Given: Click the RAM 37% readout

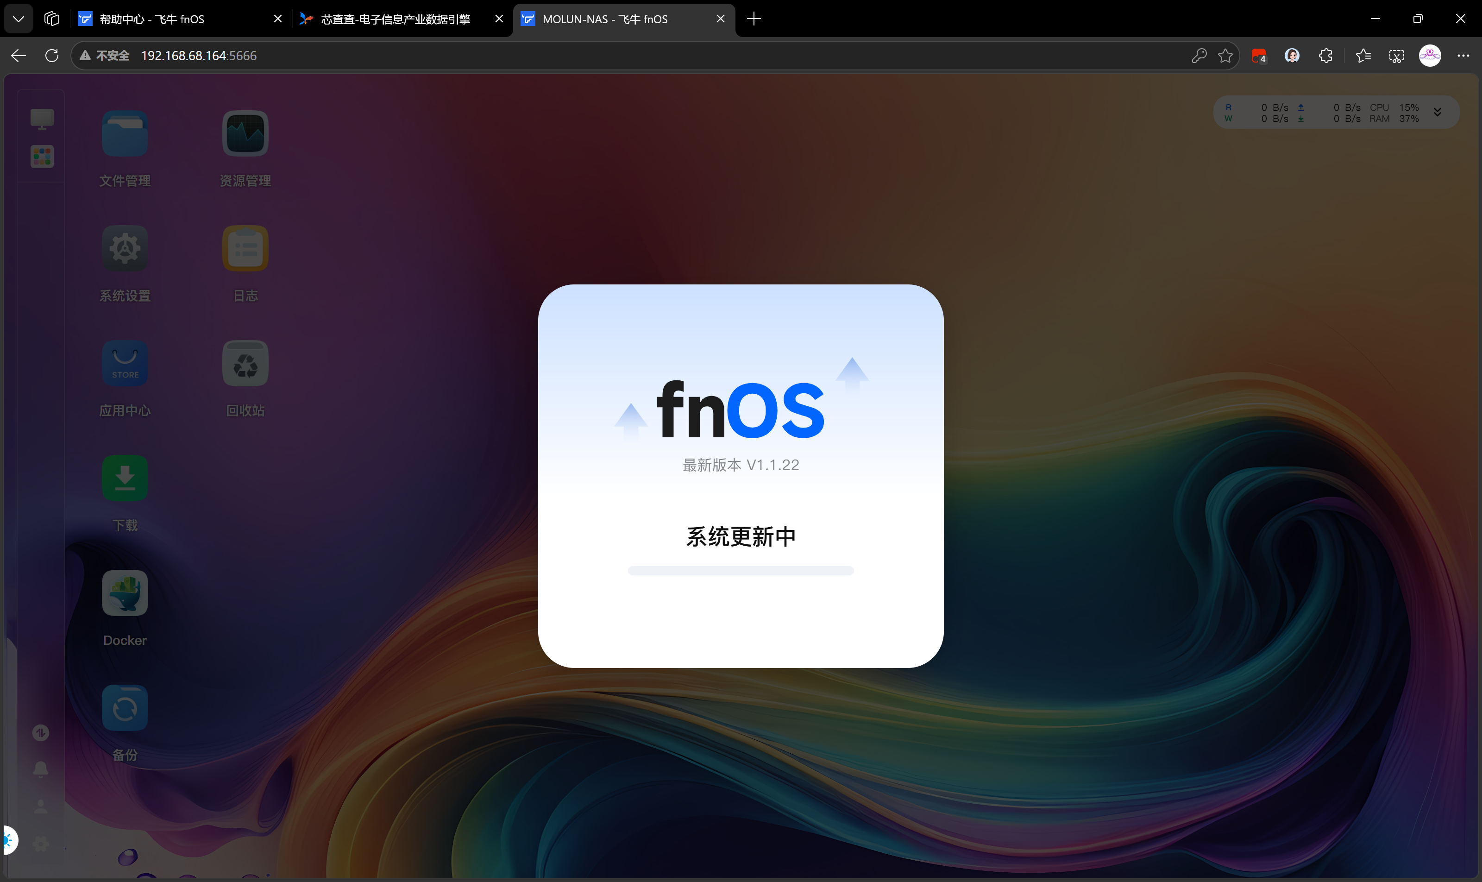Looking at the screenshot, I should pos(1394,119).
